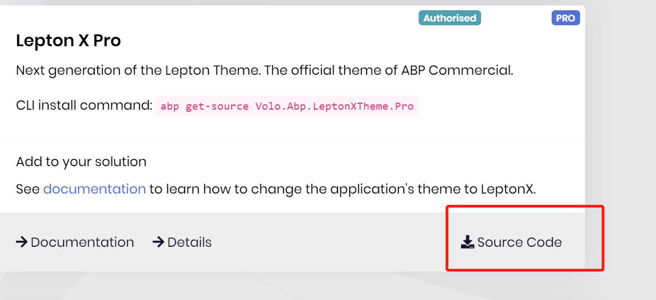
Task: Click the blue PRO badge
Action: click(566, 18)
